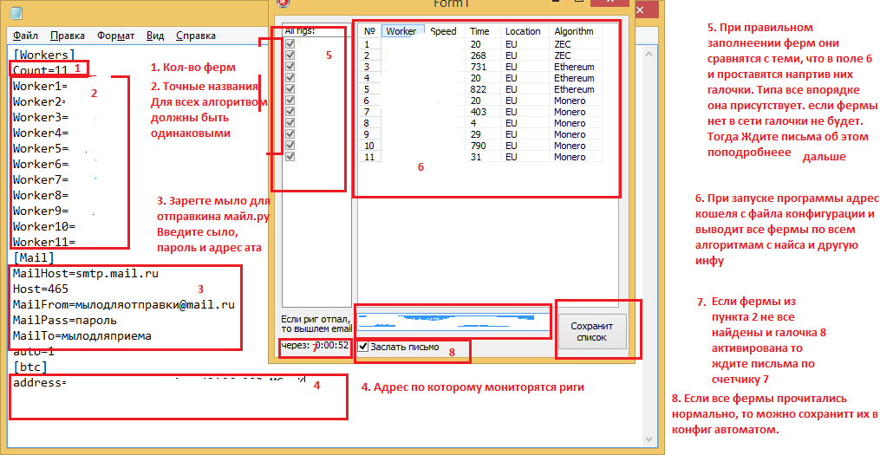This screenshot has height=455, width=880.
Task: Select row 10 with Time 790 Monero
Action: click(x=480, y=146)
